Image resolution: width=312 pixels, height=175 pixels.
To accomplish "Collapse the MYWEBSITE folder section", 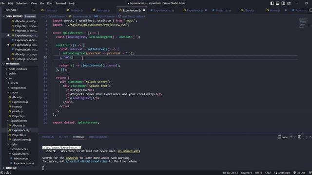I will pyautogui.click(x=12, y=64).
